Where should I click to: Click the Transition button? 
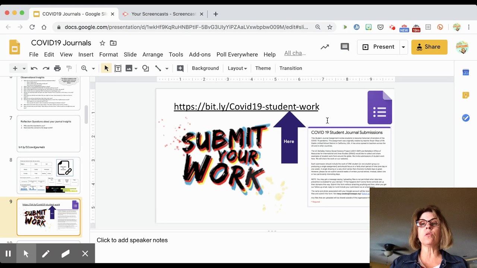pyautogui.click(x=291, y=68)
